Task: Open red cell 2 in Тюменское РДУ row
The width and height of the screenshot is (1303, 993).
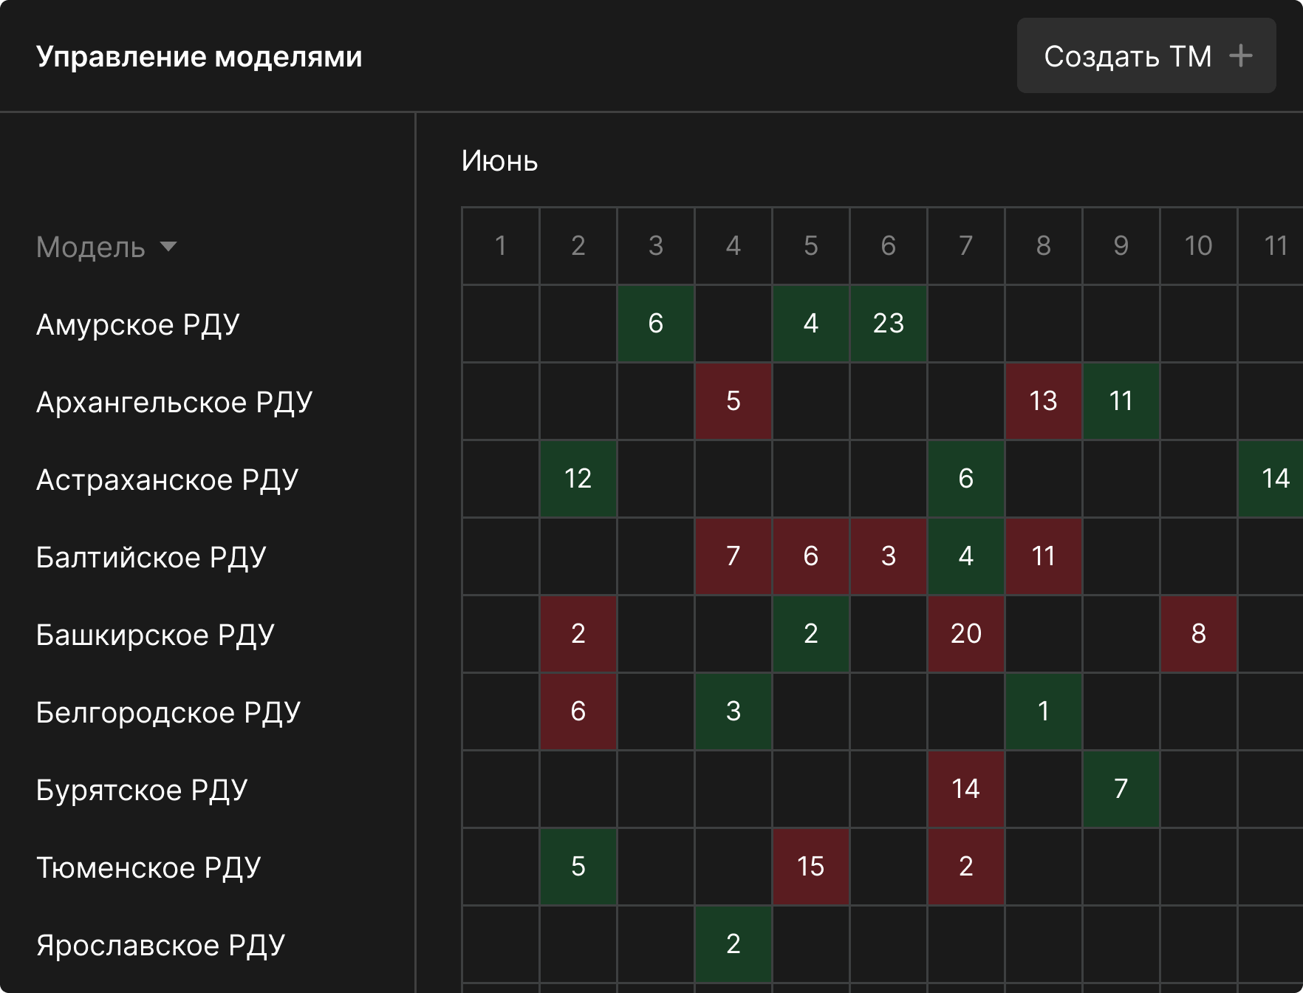Action: [966, 867]
